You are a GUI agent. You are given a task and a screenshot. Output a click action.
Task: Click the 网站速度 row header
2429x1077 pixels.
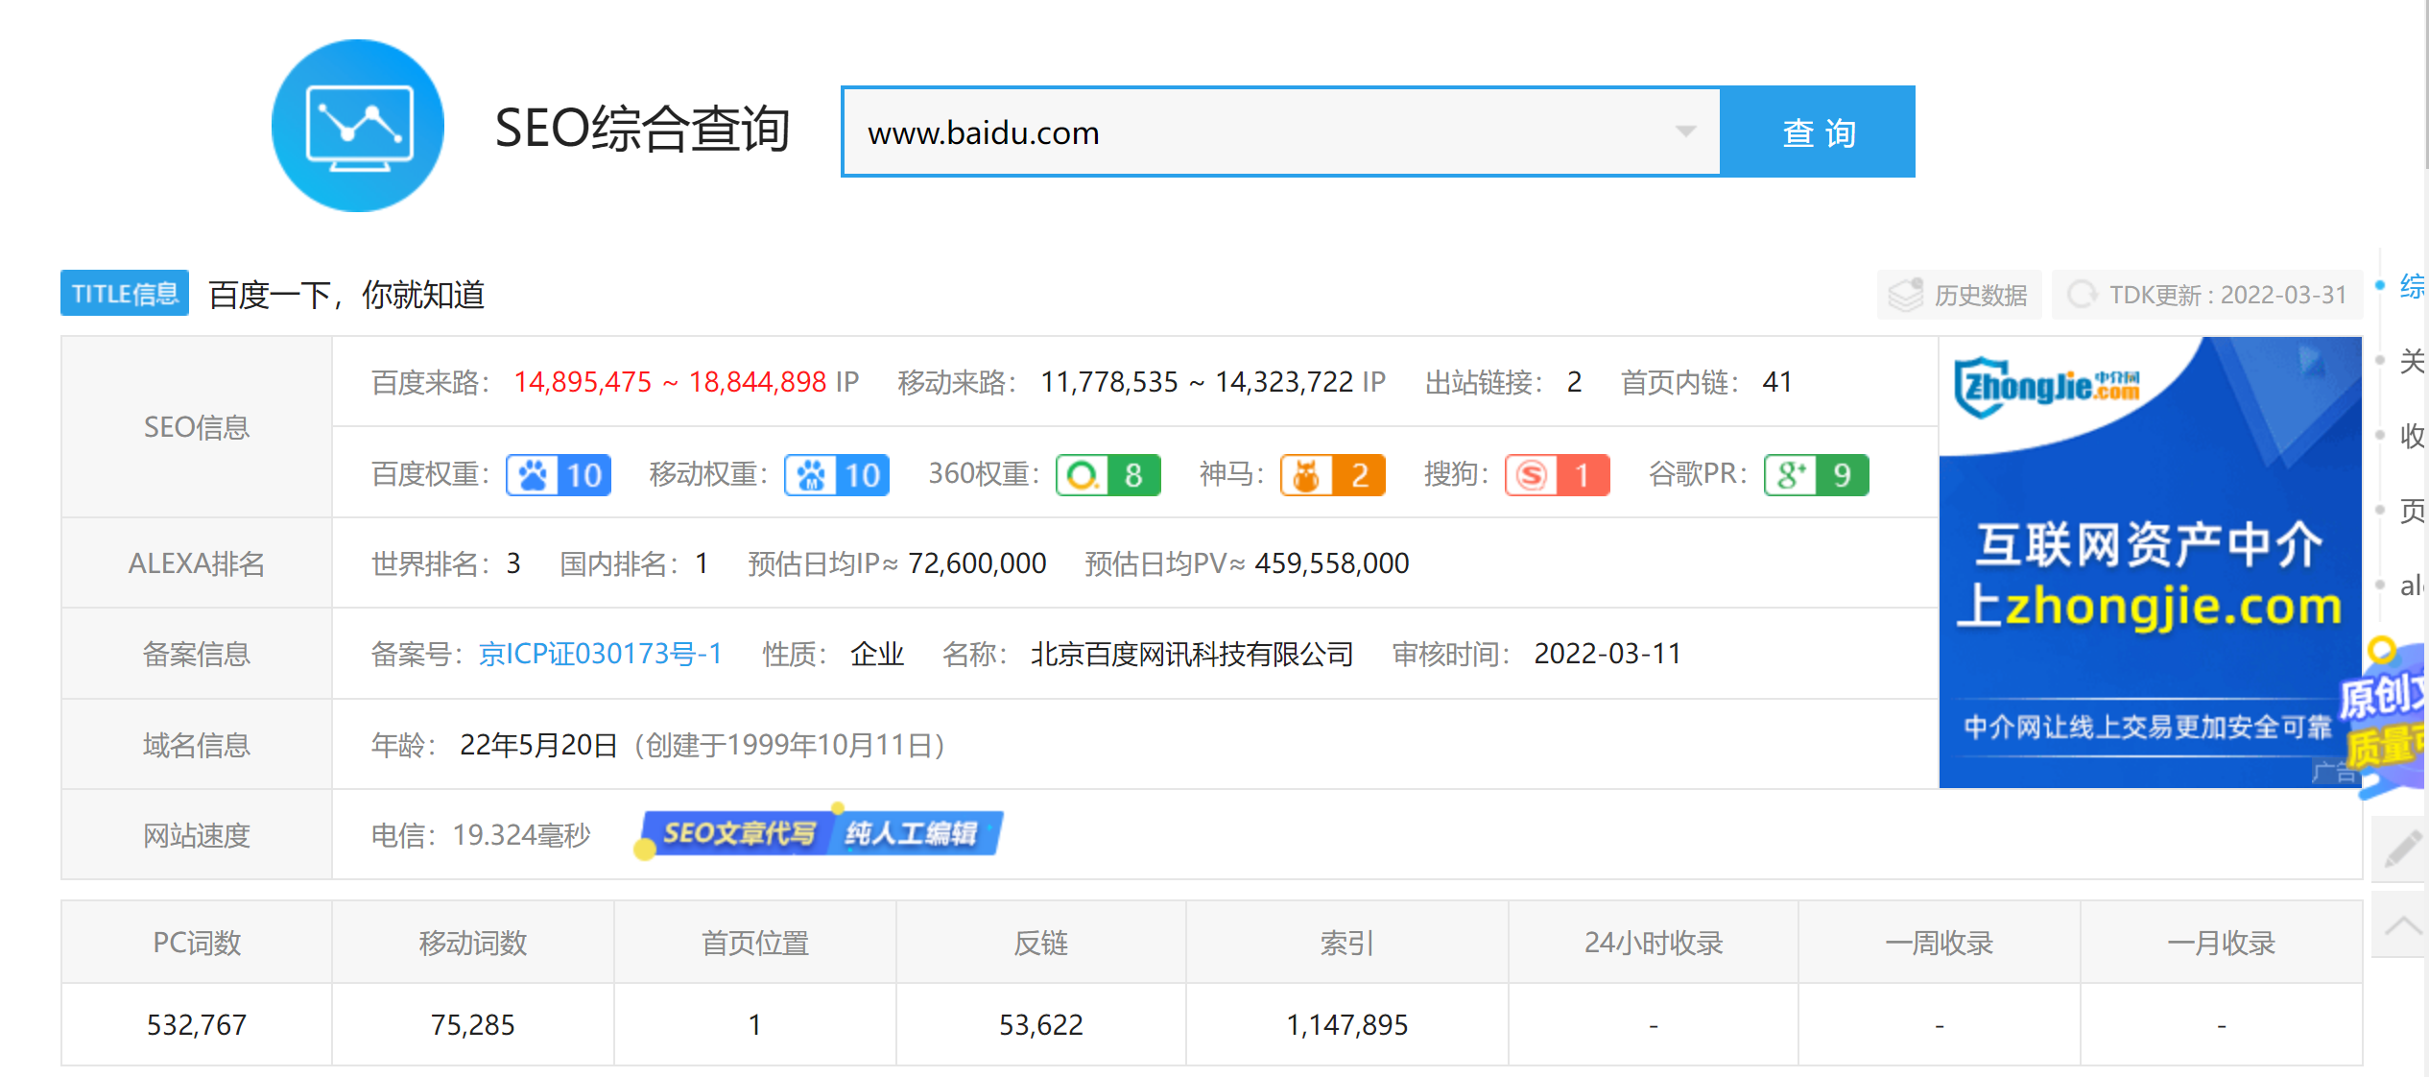pos(197,835)
